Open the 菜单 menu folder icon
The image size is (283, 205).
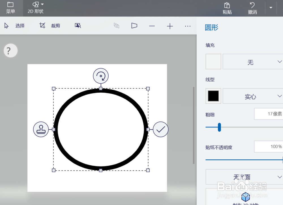[10, 5]
